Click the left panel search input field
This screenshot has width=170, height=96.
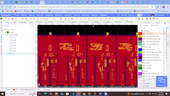point(20,25)
